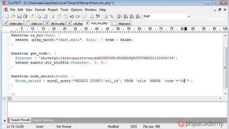Open the Options menu

click(x=76, y=10)
